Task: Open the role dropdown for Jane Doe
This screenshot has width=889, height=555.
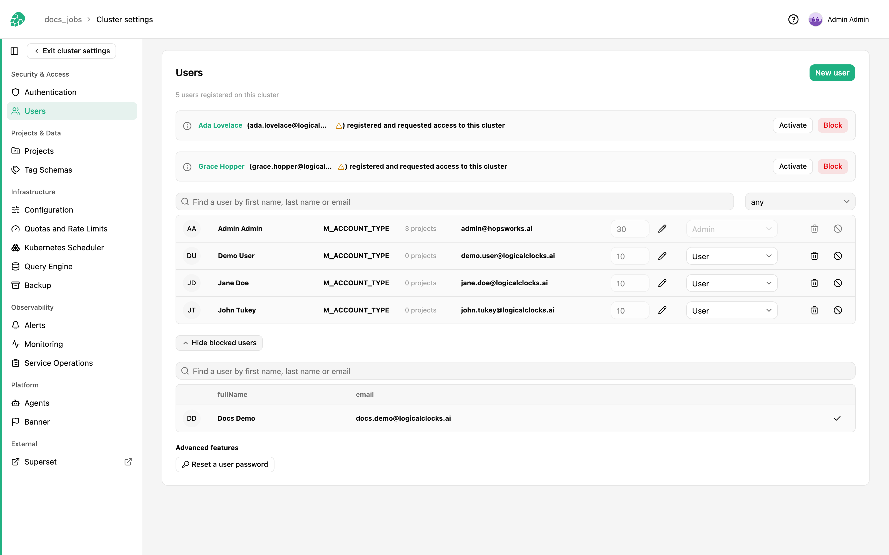Action: coord(731,283)
